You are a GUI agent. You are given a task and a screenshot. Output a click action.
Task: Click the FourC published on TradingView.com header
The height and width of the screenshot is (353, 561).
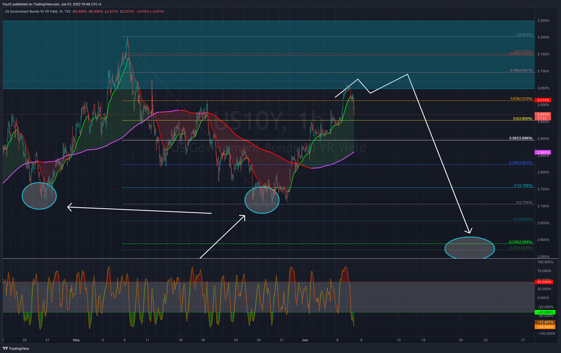(52, 4)
